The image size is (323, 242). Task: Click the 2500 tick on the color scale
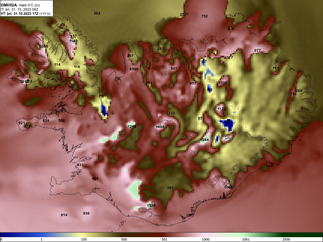[286, 239]
